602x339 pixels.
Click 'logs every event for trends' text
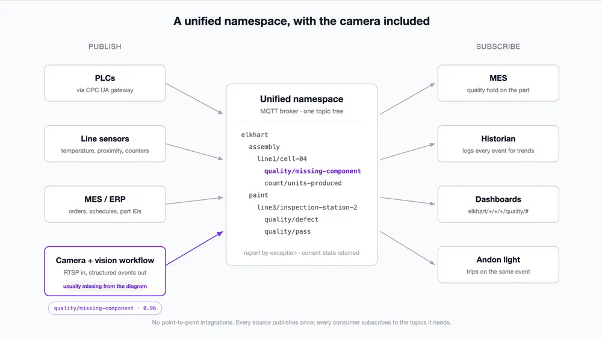tap(498, 151)
